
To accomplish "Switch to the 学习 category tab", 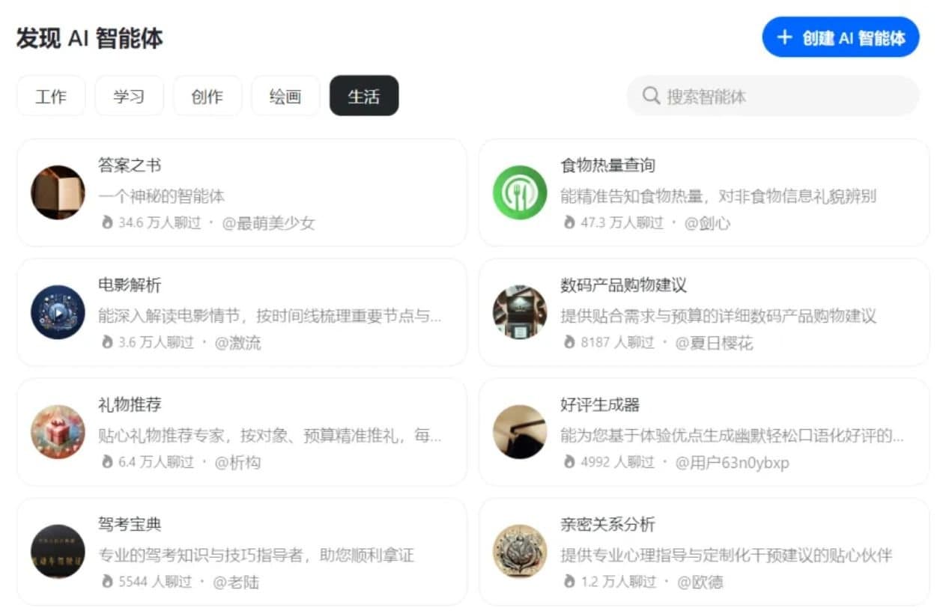I will [129, 96].
